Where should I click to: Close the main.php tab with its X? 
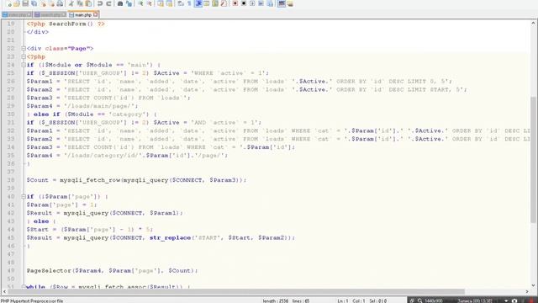95,14
